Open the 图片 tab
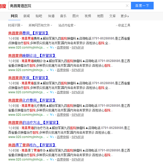This screenshot has height=162, width=163. coord(76,16)
